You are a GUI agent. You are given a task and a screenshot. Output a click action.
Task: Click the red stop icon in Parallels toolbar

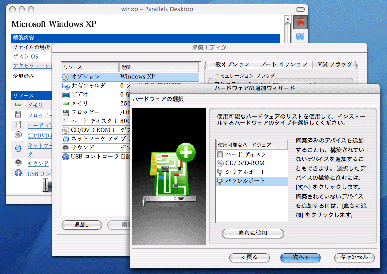tap(300, 22)
